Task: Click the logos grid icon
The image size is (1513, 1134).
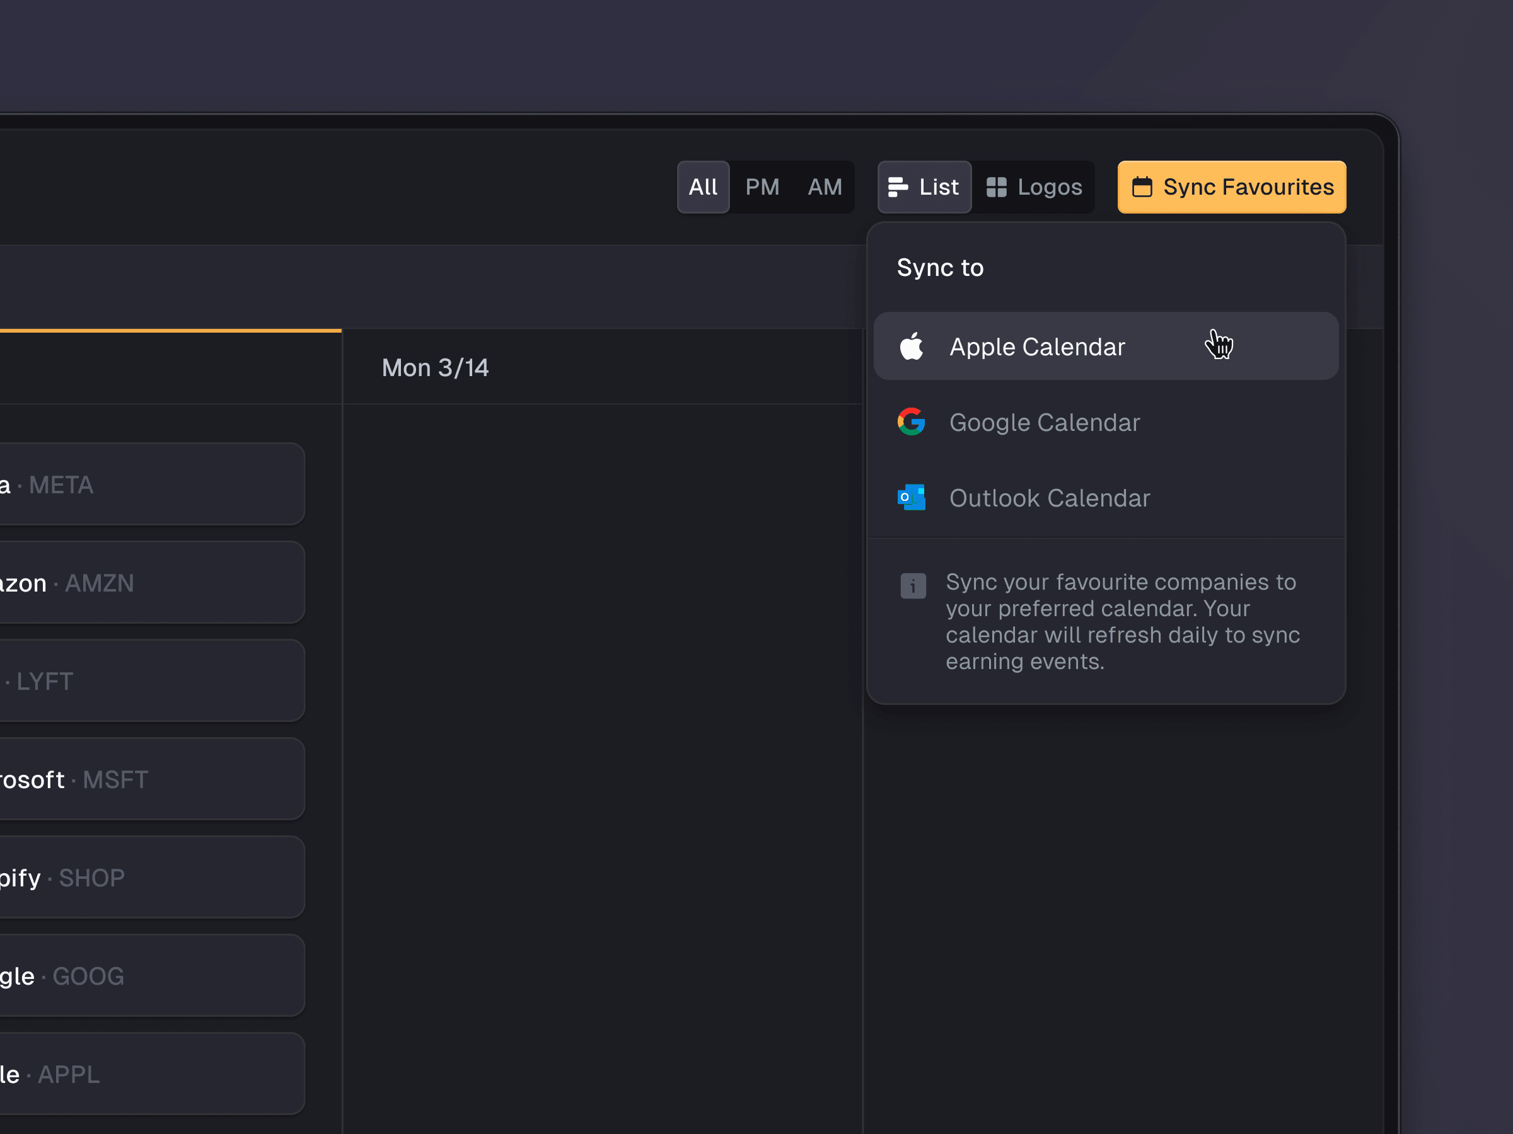Action: (997, 186)
